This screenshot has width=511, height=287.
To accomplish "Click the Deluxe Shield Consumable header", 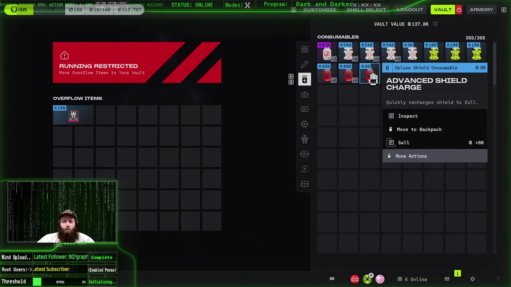I will tap(435, 68).
